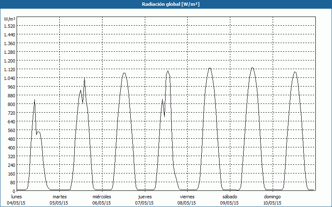Click the 'Radiación global [W/m²]' chart title
The width and height of the screenshot is (332, 207).
[x=166, y=4]
